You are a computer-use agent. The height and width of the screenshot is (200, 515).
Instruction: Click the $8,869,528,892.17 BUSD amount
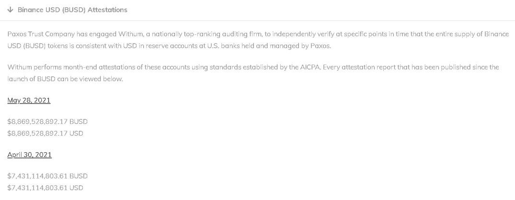click(x=47, y=122)
